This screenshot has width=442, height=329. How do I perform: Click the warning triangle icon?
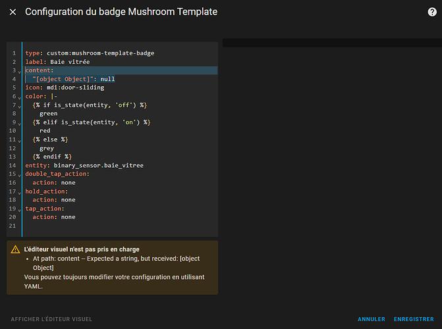[x=15, y=249]
